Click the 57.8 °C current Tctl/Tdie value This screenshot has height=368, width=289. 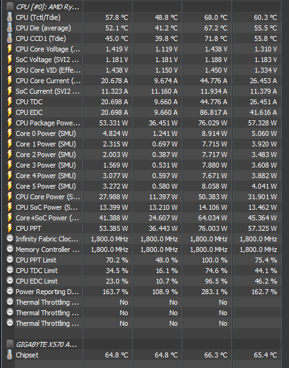(117, 17)
